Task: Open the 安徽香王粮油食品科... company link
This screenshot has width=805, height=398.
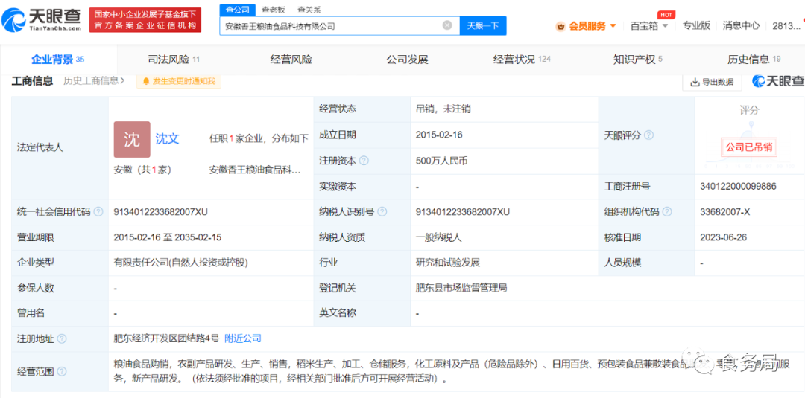Action: coord(255,170)
